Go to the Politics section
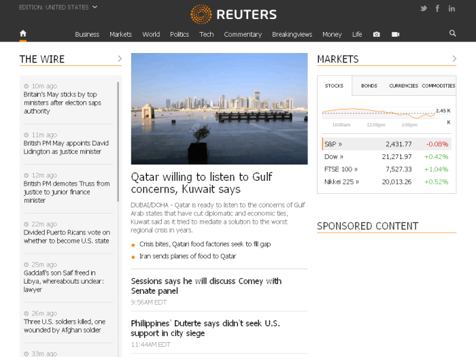 click(180, 34)
